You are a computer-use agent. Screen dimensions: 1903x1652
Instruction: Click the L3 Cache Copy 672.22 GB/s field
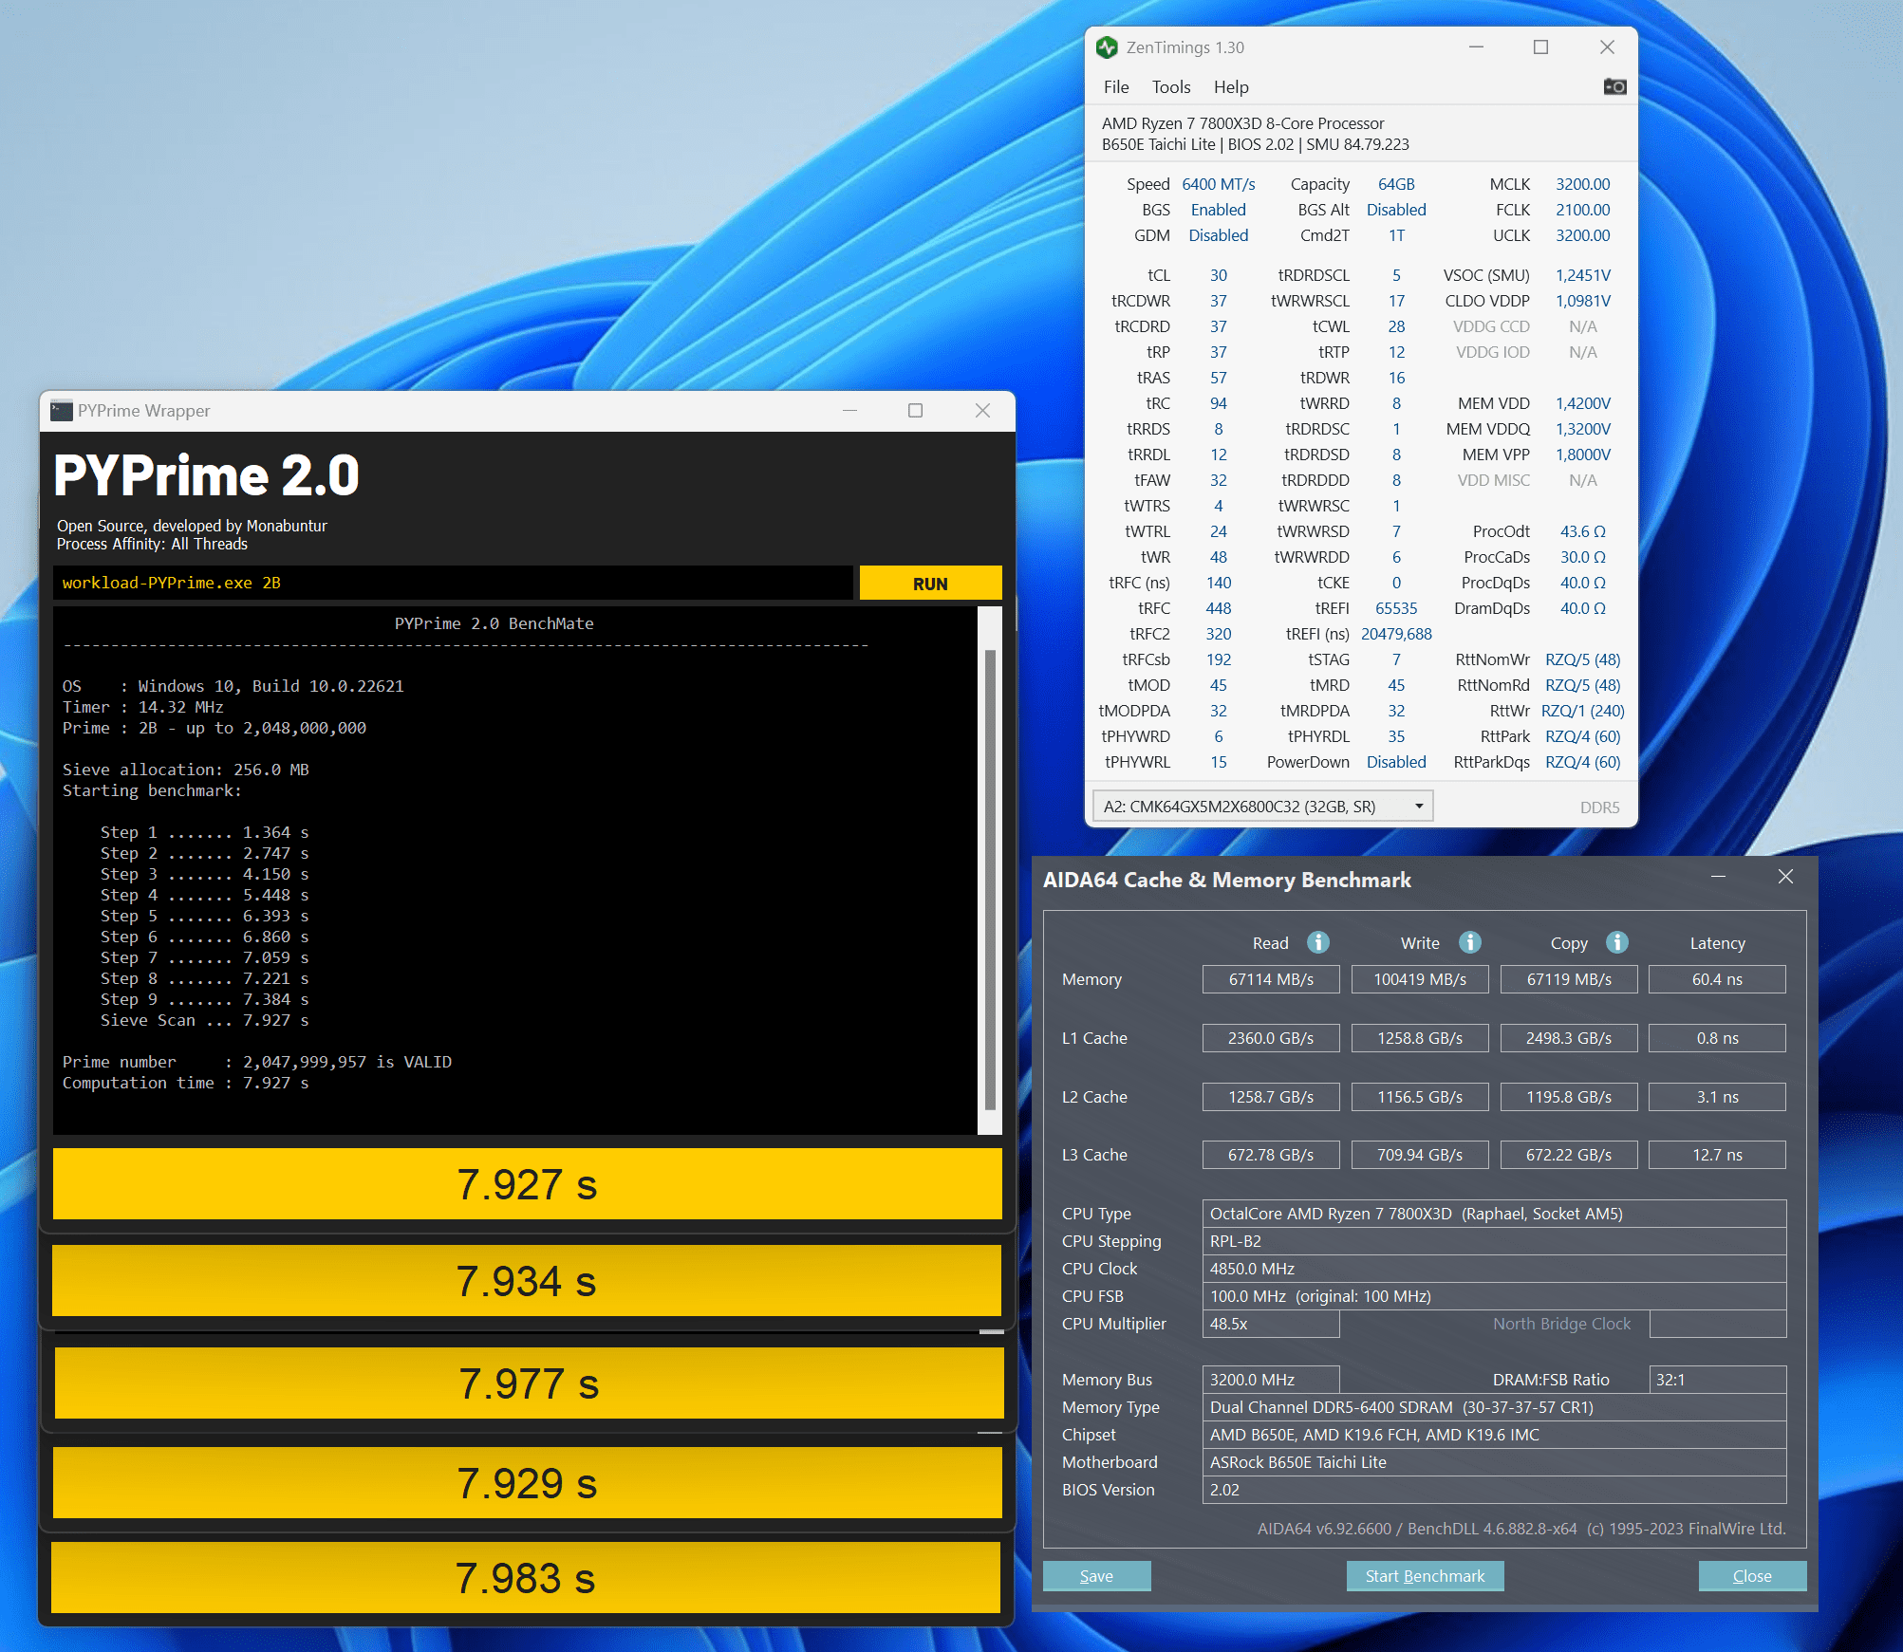tap(1569, 1155)
